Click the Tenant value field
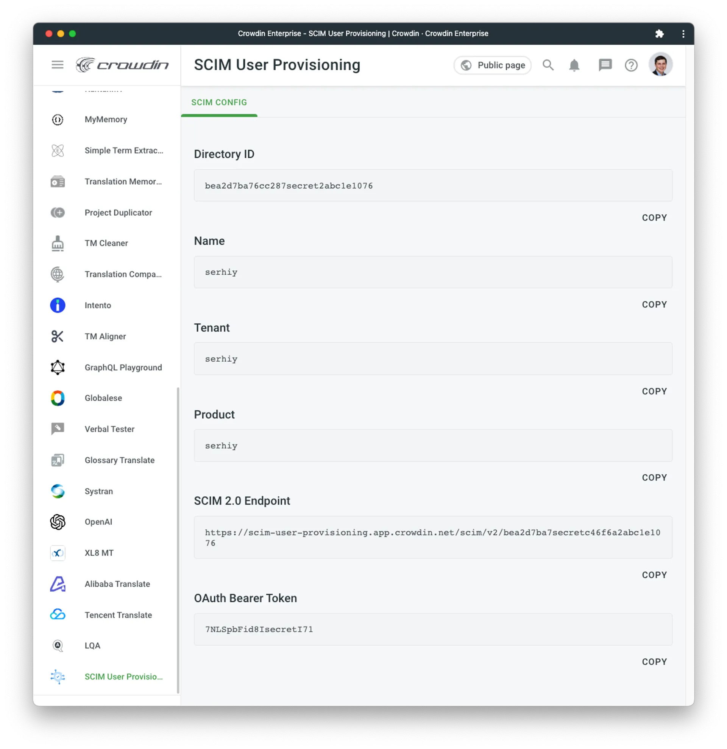 tap(432, 359)
